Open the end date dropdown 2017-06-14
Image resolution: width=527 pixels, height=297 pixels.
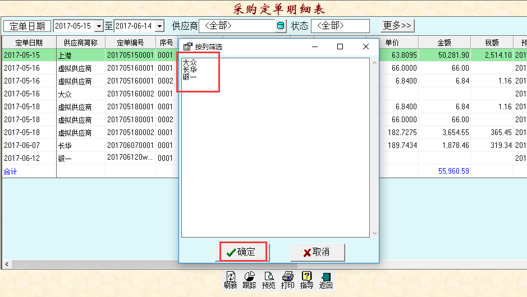pos(160,26)
